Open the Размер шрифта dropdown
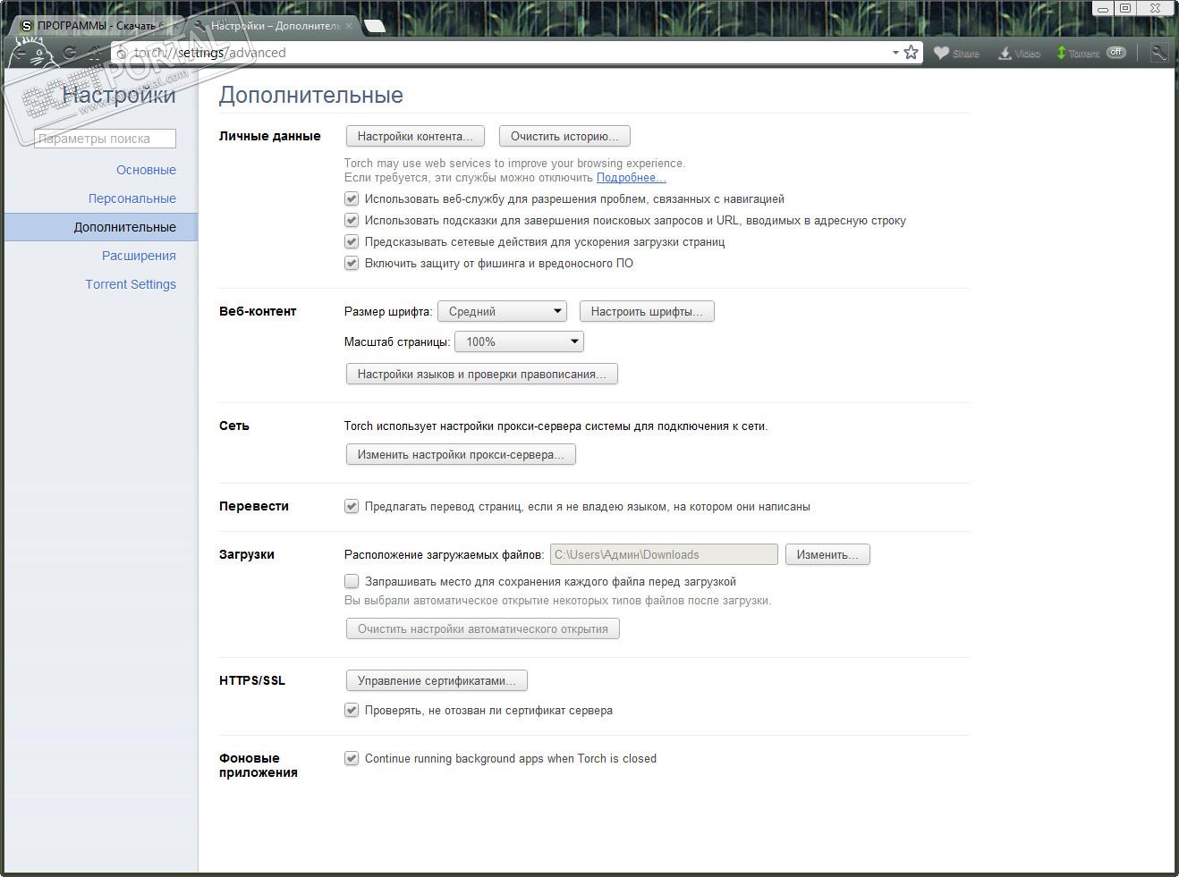Image resolution: width=1179 pixels, height=877 pixels. coord(503,311)
